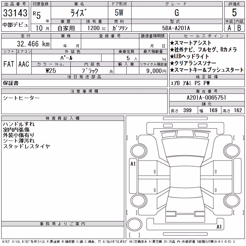Click the damage code legend at bottom
This screenshot has height=246, width=246.
click(x=118, y=242)
